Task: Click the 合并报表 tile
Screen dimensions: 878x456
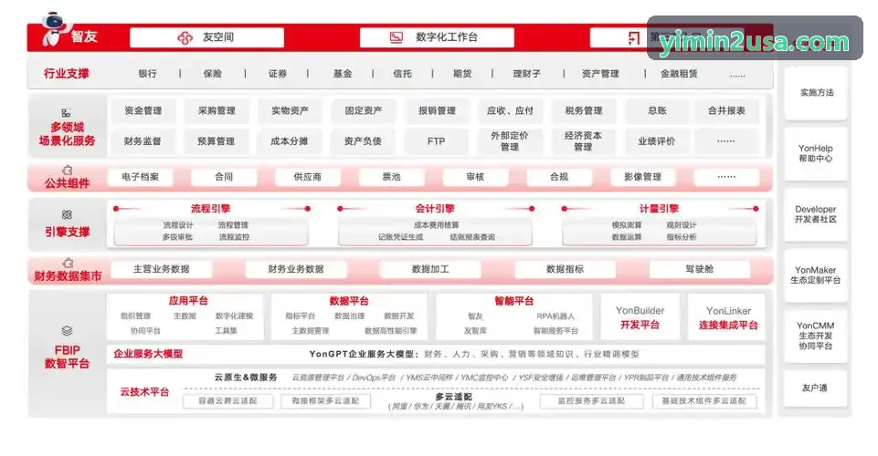Action: pos(726,110)
